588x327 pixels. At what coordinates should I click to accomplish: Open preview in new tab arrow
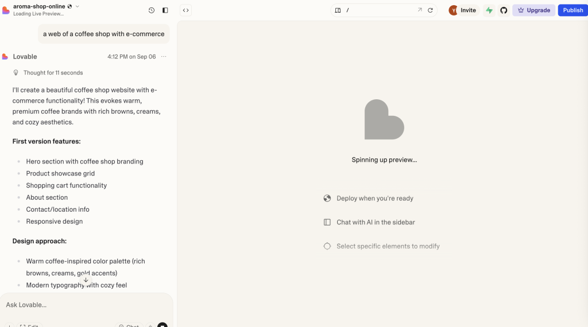[x=420, y=10]
